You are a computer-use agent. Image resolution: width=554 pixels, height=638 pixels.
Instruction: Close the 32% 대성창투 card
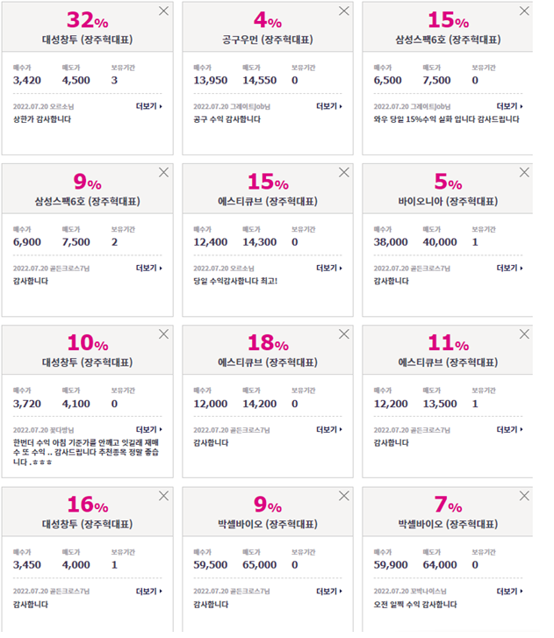pos(163,11)
